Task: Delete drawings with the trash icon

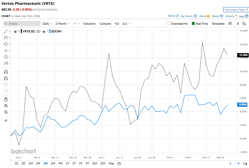Action: [6, 99]
